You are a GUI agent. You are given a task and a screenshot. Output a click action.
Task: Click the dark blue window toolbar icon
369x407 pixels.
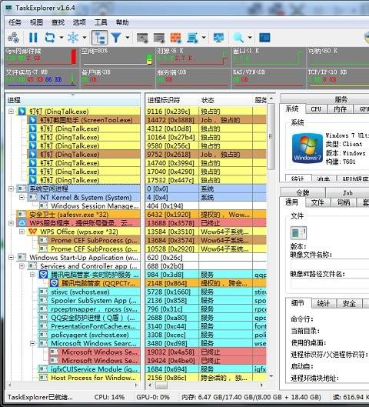[x=264, y=38]
